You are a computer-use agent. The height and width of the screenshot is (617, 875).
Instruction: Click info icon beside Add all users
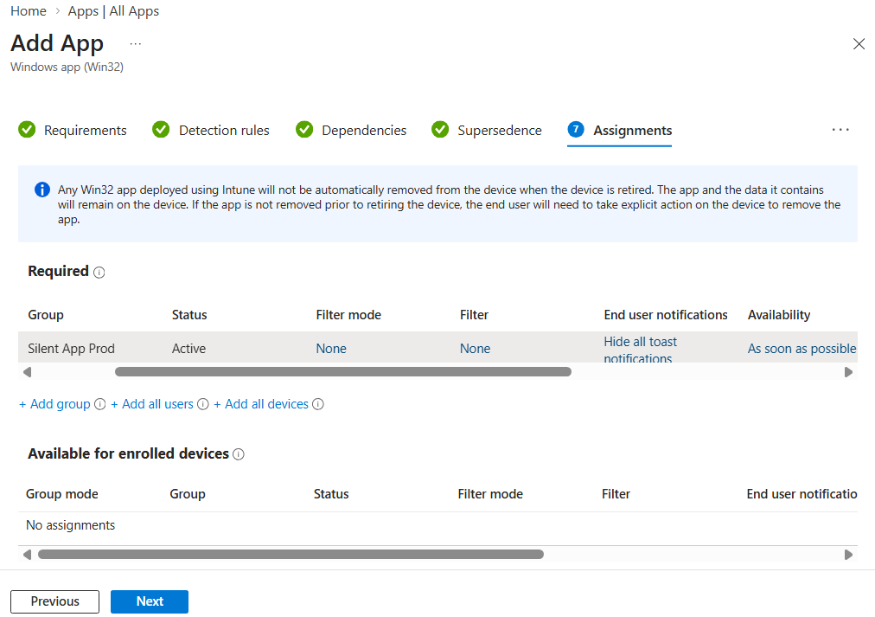203,404
